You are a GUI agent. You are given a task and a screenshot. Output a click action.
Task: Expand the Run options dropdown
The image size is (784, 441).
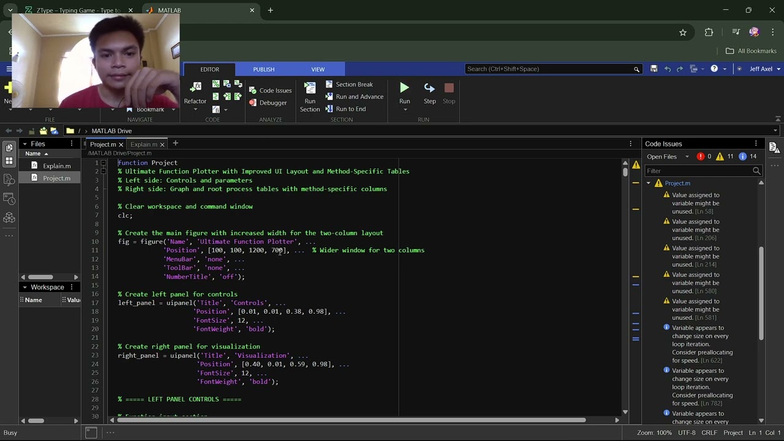[x=405, y=110]
